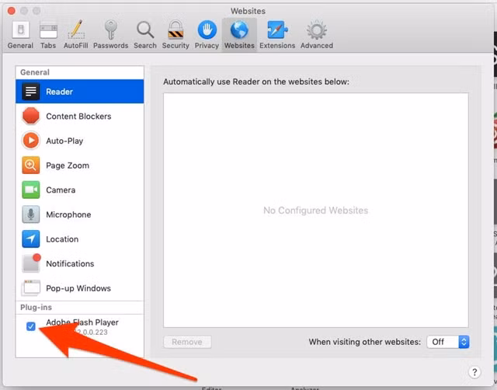Open the General preferences pane

pos(20,34)
